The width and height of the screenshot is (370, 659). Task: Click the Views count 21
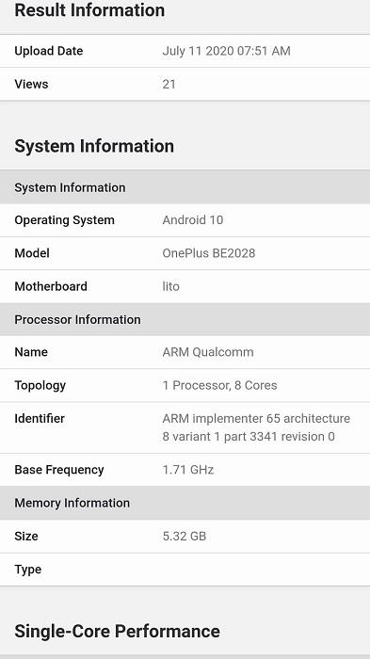pyautogui.click(x=169, y=84)
